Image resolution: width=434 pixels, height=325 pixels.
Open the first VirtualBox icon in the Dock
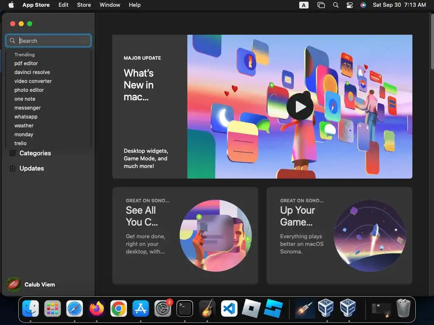coord(326,308)
